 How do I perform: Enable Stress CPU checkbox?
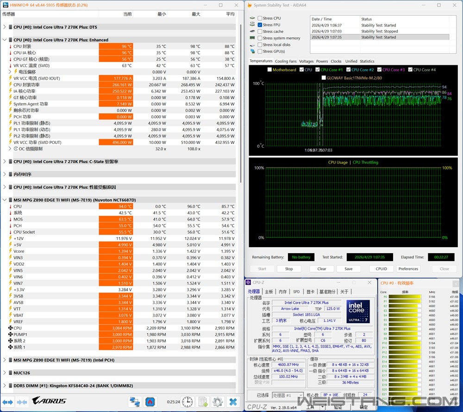[260, 18]
